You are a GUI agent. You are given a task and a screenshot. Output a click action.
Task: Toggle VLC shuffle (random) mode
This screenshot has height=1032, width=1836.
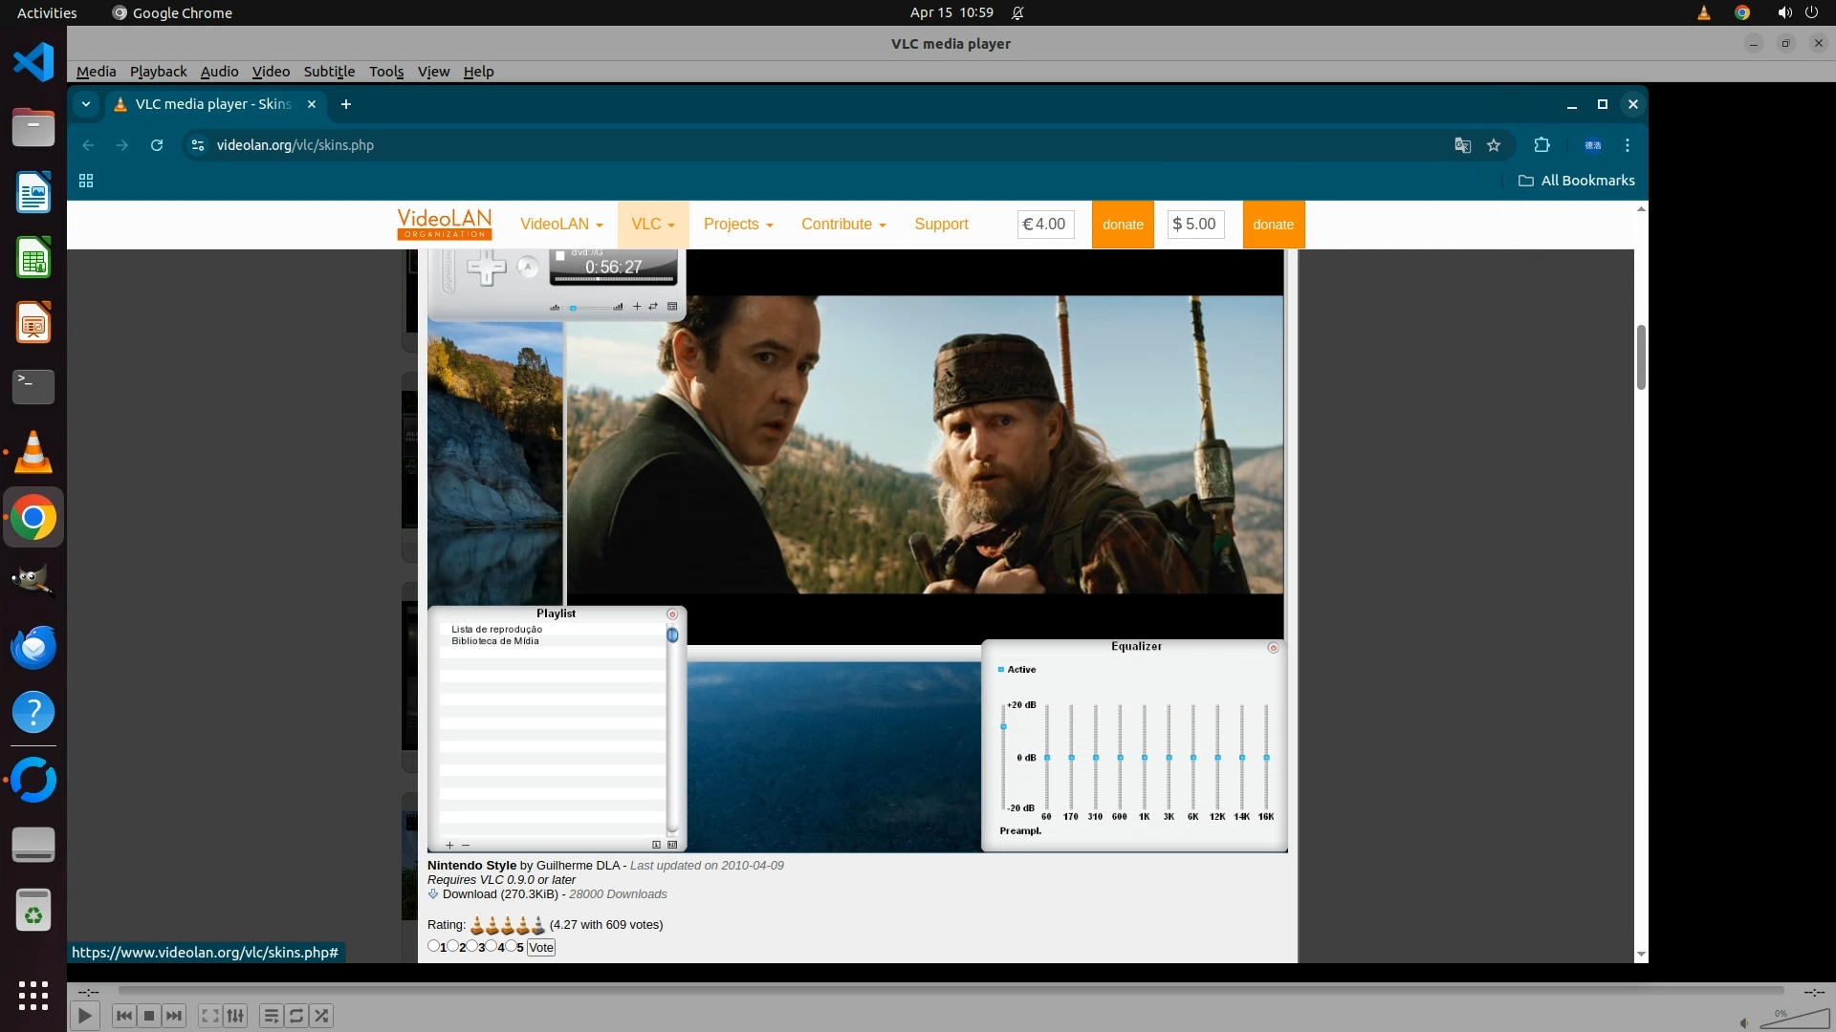coord(321,1016)
